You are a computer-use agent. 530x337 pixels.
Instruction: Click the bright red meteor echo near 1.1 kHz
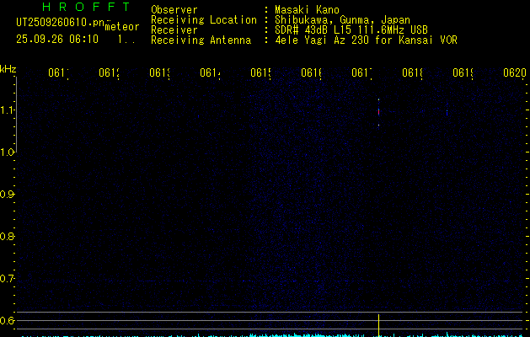[x=378, y=112]
